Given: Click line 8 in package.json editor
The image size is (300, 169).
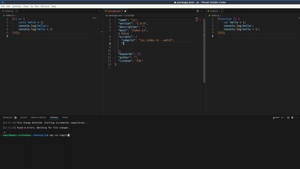Looking at the screenshot, I should pos(155,44).
